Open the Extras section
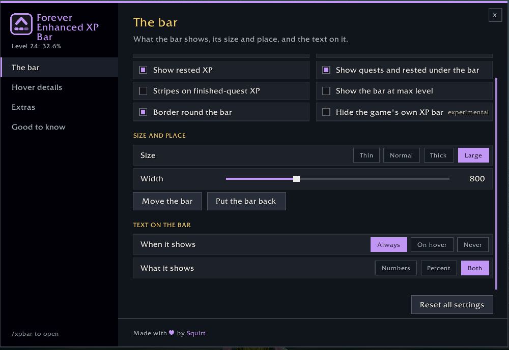The height and width of the screenshot is (350, 509). click(60, 107)
